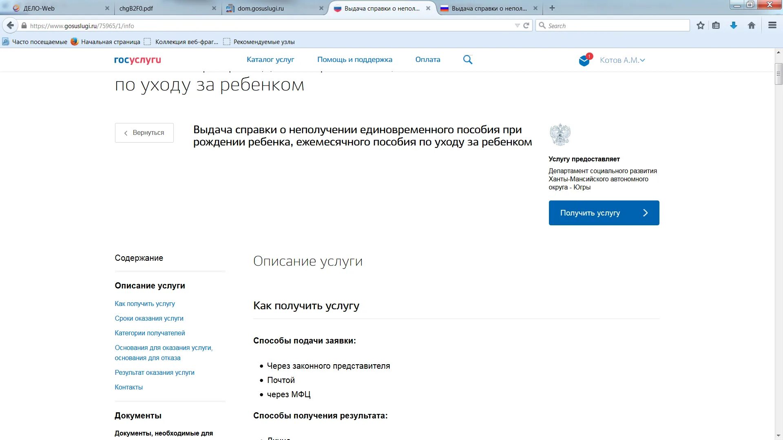The width and height of the screenshot is (783, 440).
Task: Open the Сроки оказания услуги link
Action: pos(150,318)
